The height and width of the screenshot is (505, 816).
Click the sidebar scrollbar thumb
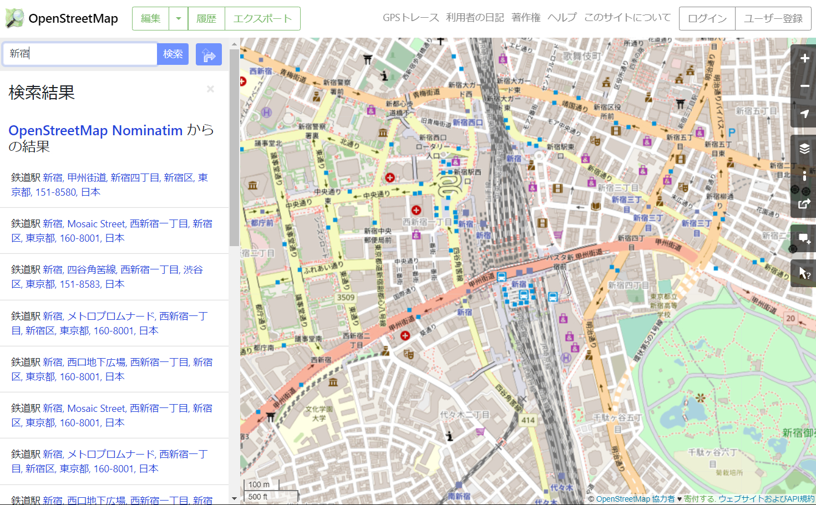(234, 147)
